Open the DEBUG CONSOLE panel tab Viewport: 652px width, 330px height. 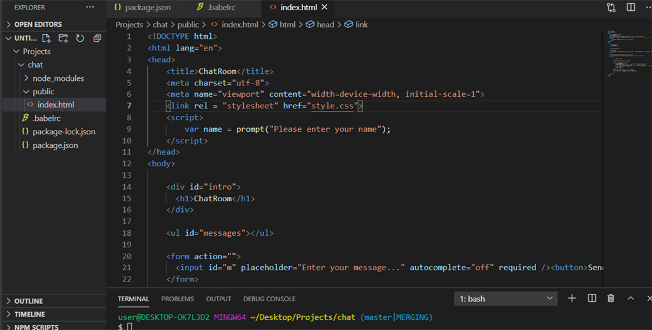click(x=269, y=299)
